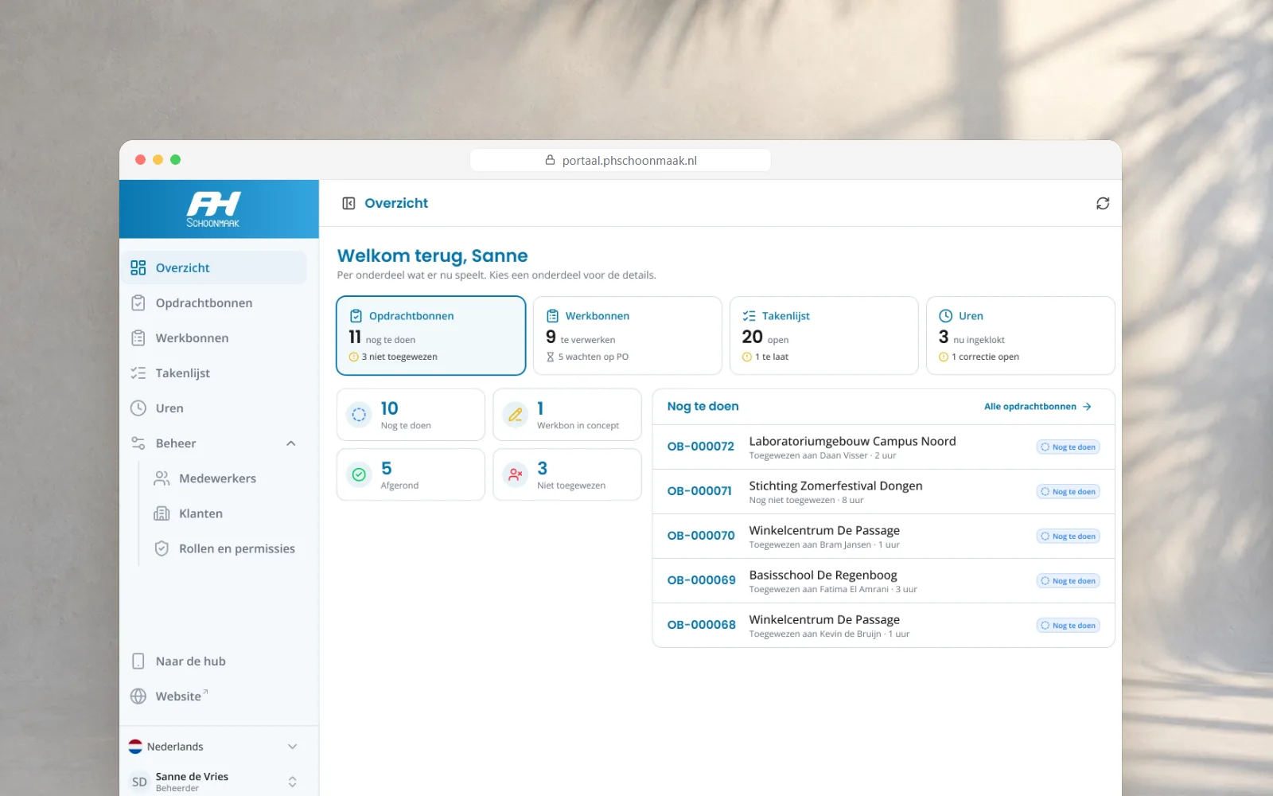This screenshot has height=796, width=1273.
Task: Collapse the Beheer section chevron
Action: pyautogui.click(x=291, y=443)
